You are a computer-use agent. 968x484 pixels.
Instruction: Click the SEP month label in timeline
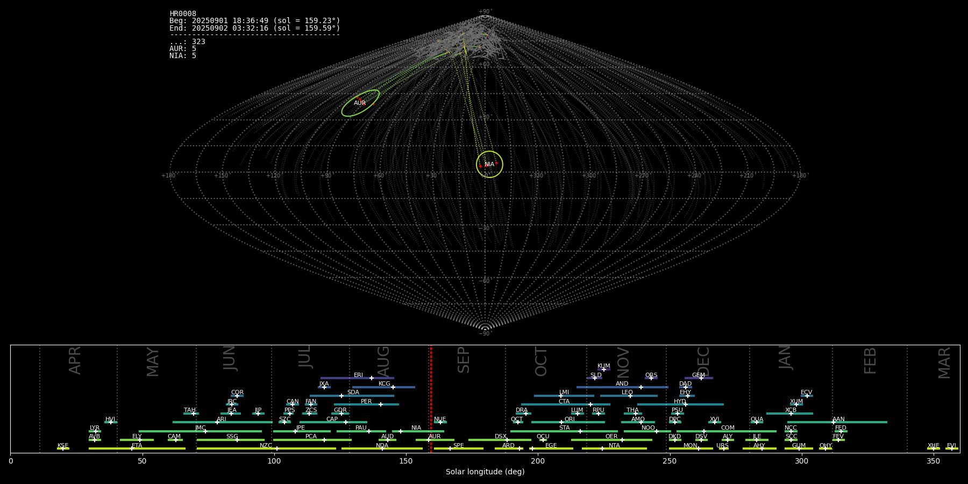click(x=464, y=360)
